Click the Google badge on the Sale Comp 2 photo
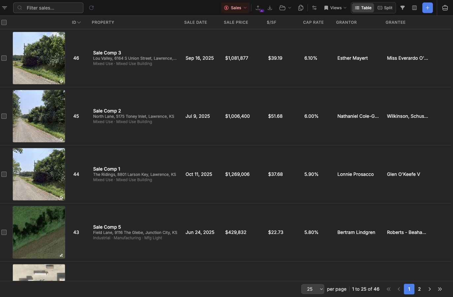The width and height of the screenshot is (453, 297). point(61,139)
